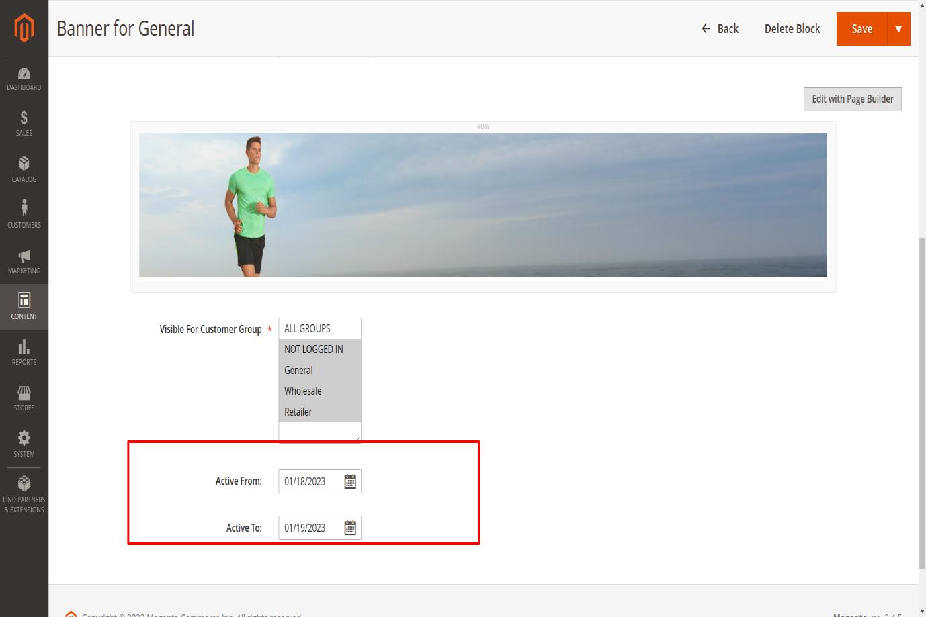
Task: Open the Marketing megaphone icon
Action: pos(24,256)
